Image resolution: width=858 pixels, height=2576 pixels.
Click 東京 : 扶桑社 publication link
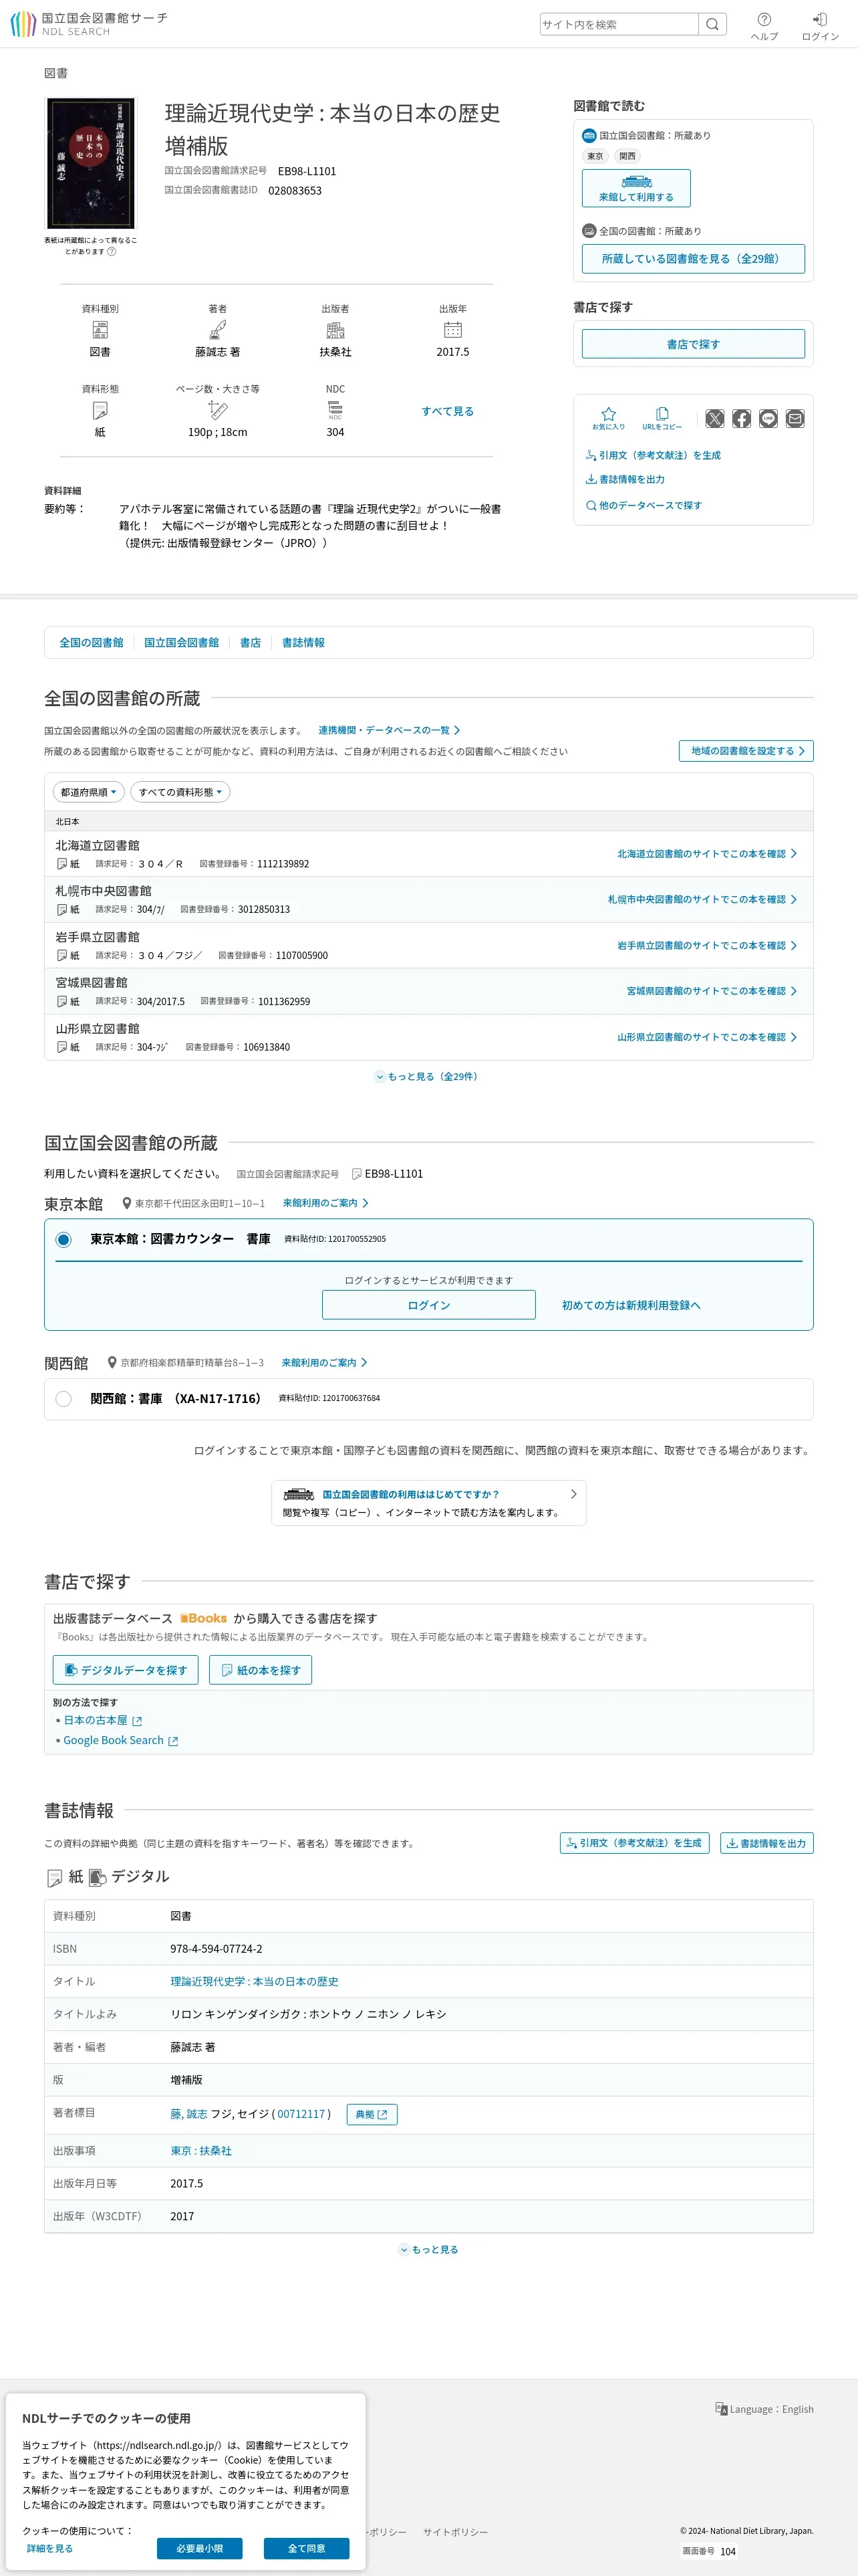pyautogui.click(x=200, y=2151)
